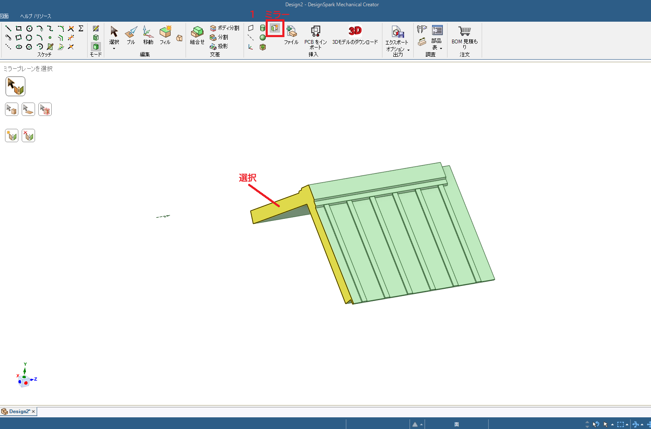This screenshot has height=429, width=651.
Task: Open the Help/Resources (ヘルプ/リソース) ribbon tab
Action: pos(36,16)
